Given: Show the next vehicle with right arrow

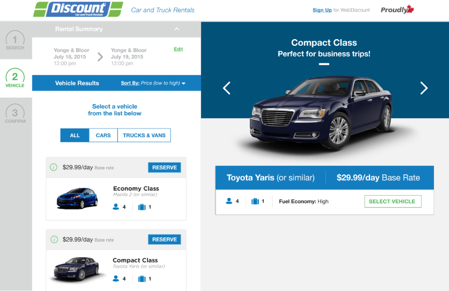Looking at the screenshot, I should [424, 88].
